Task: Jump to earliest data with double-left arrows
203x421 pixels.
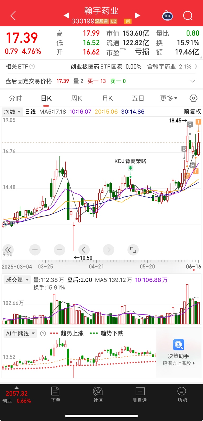Action: click(8, 250)
